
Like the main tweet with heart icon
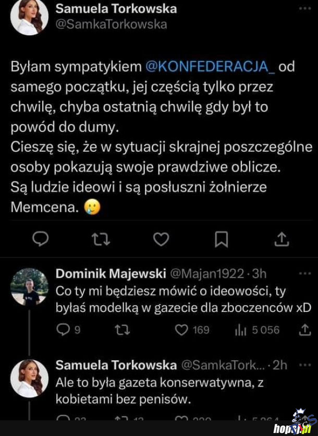(161, 239)
